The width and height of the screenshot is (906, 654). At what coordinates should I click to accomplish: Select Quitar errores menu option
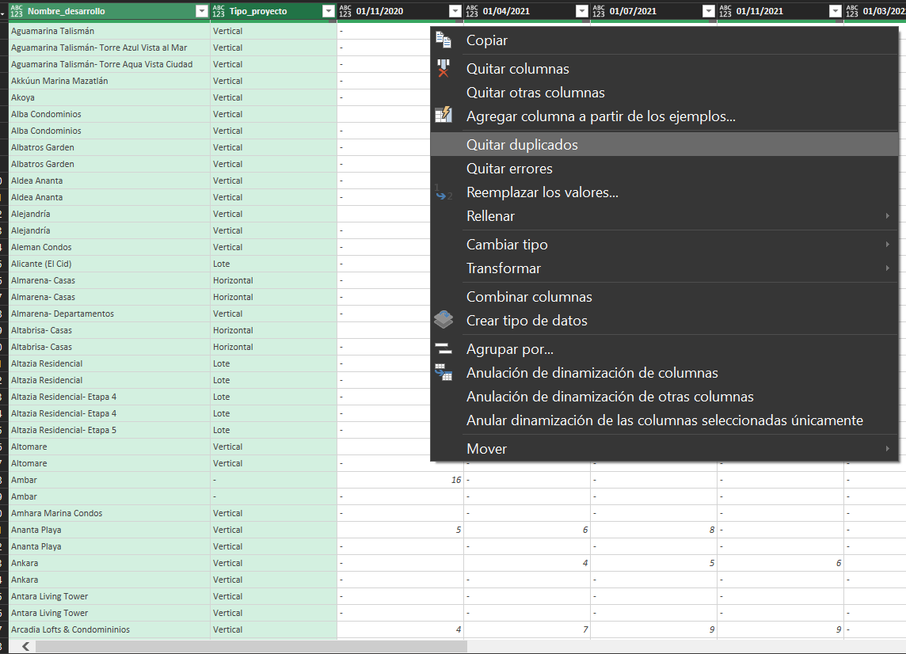[x=509, y=169]
